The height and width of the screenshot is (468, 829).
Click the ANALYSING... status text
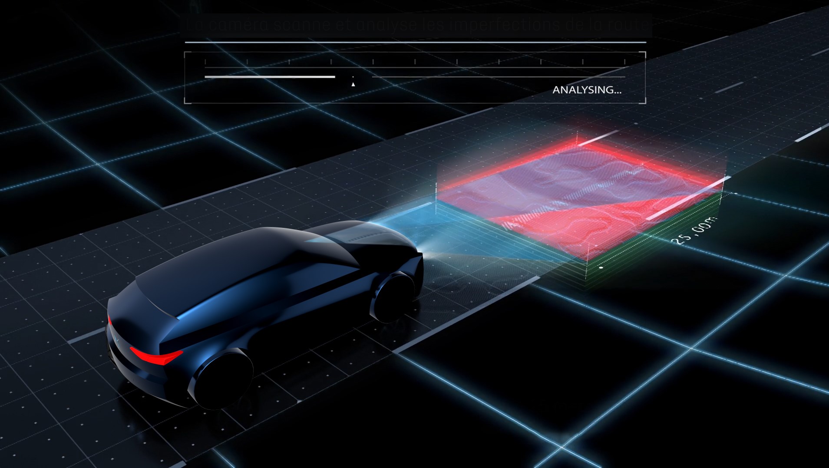(586, 90)
